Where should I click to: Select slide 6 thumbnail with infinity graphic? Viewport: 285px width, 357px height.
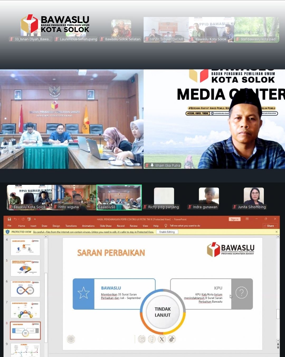pyautogui.click(x=25, y=289)
